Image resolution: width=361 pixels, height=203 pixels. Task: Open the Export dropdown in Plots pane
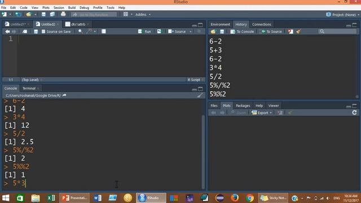click(262, 113)
